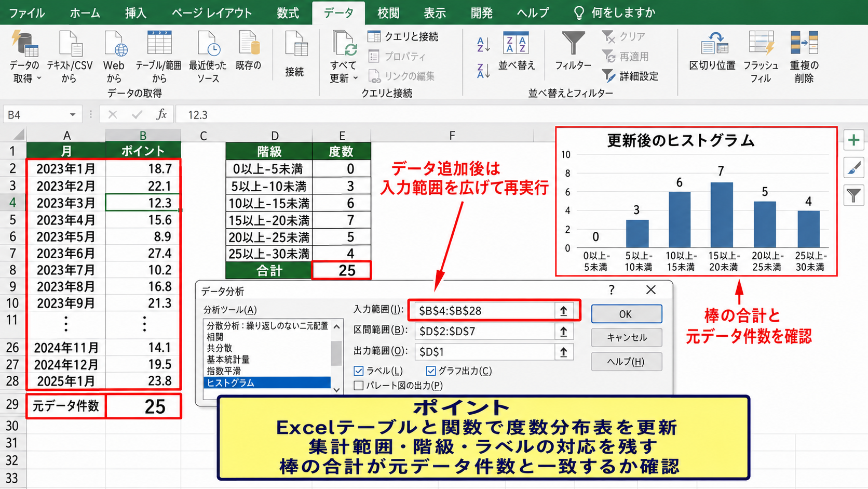Open 詳細設定 advanced filter
868x489 pixels.
(x=630, y=76)
